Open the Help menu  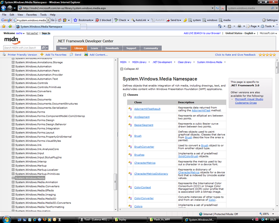[x=52, y=15]
